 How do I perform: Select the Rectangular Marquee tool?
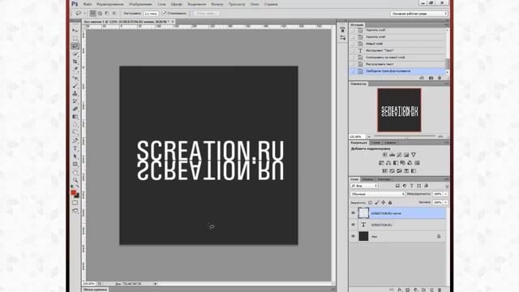coord(75,38)
